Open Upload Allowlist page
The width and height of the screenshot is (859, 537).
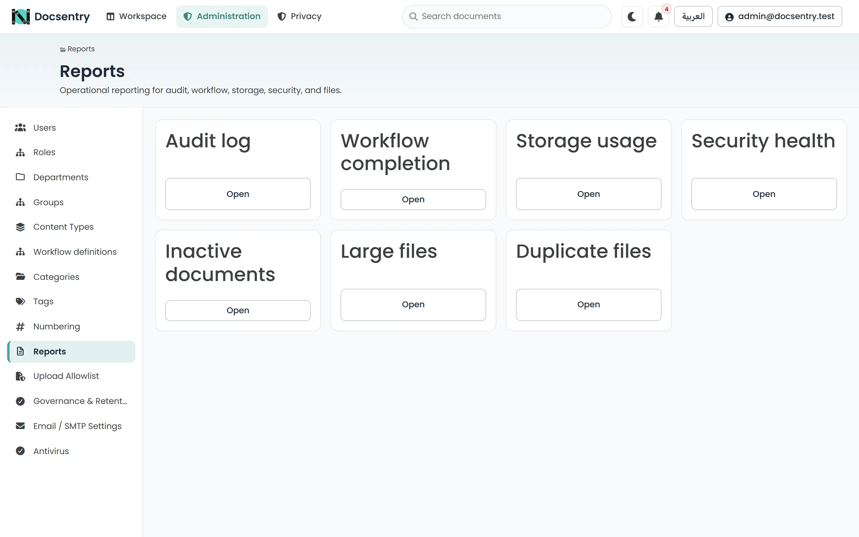(x=71, y=376)
